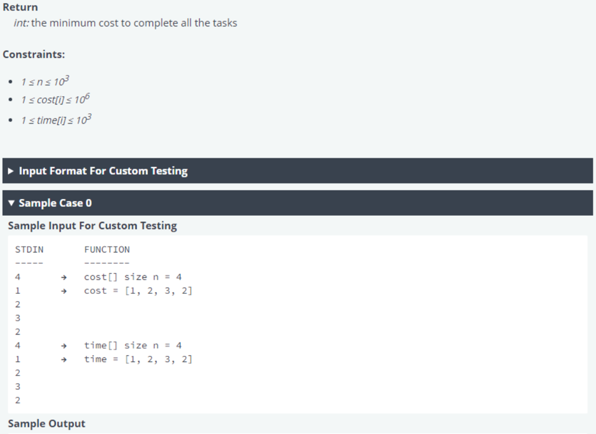Click the arrow next to time[] size n = 4

[x=64, y=346]
